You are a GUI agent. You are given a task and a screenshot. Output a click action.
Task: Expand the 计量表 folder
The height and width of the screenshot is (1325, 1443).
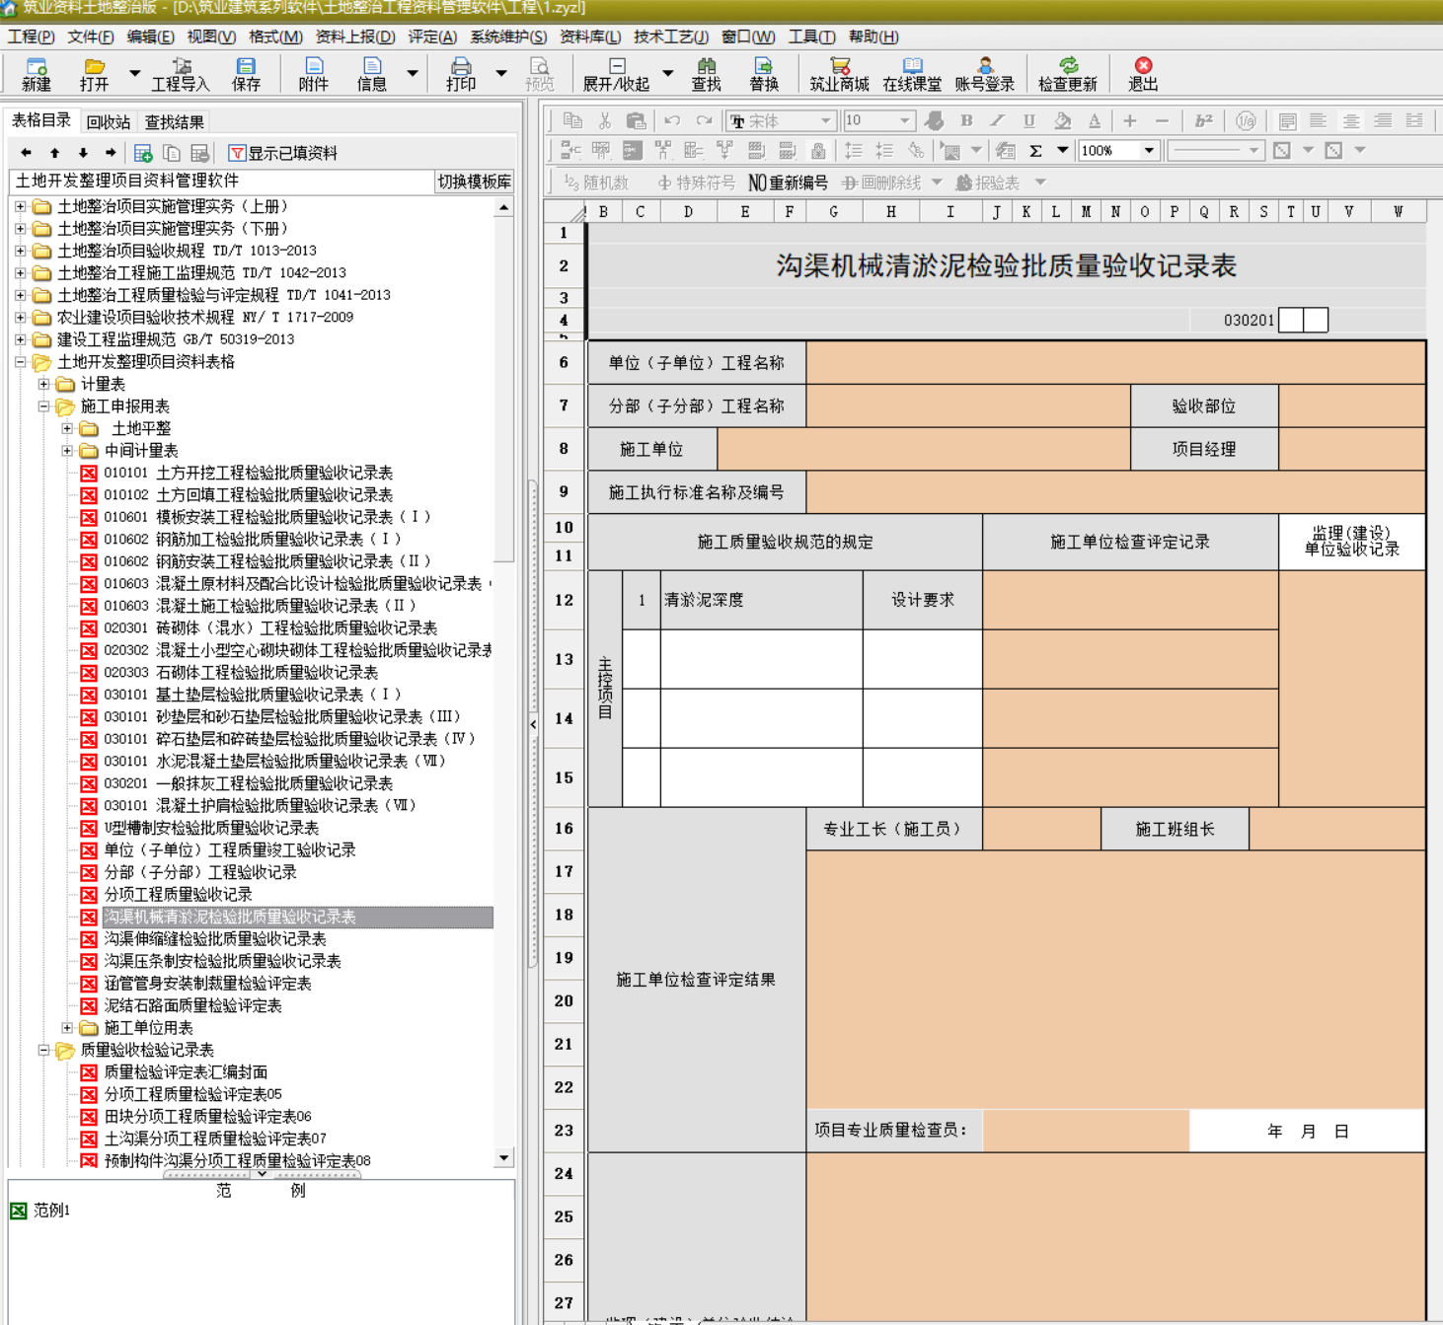click(x=43, y=384)
